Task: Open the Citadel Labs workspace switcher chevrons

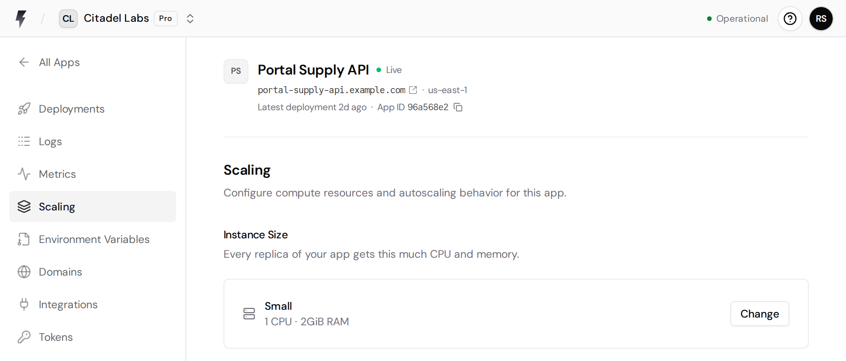Action: [x=190, y=19]
